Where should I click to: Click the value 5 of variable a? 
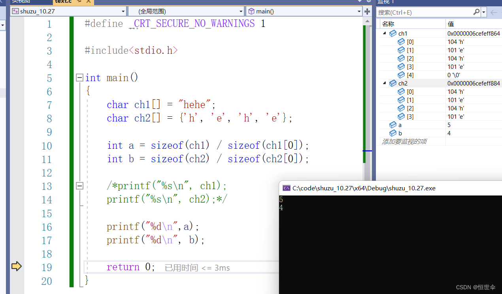coord(449,125)
